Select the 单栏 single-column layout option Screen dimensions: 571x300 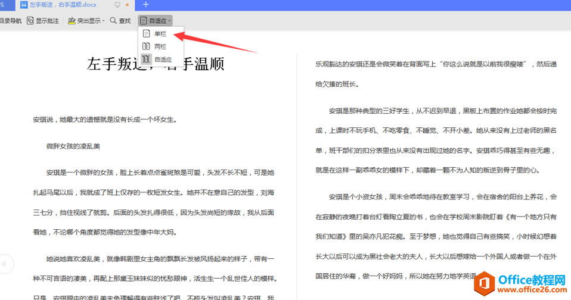(160, 34)
